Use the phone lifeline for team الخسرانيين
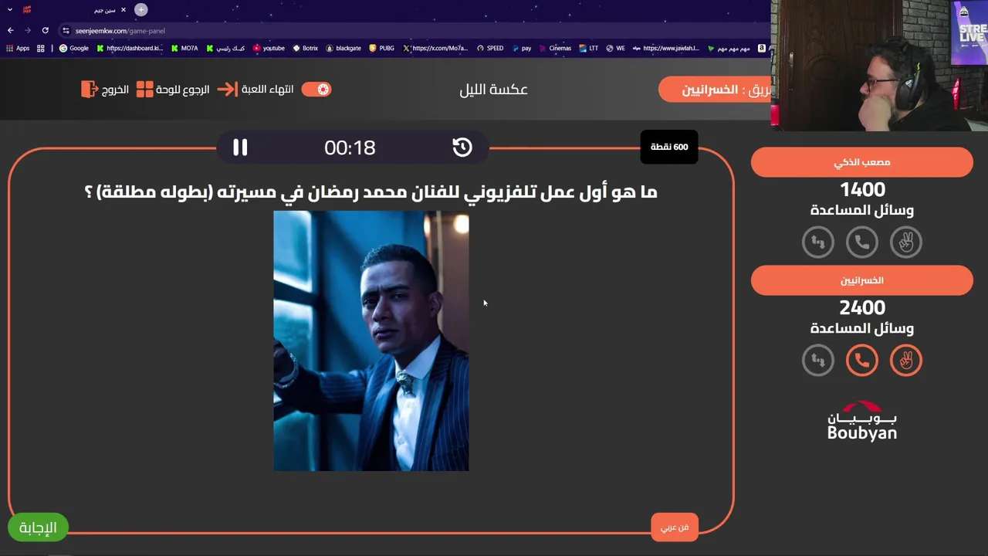Viewport: 988px width, 556px height. click(x=862, y=360)
